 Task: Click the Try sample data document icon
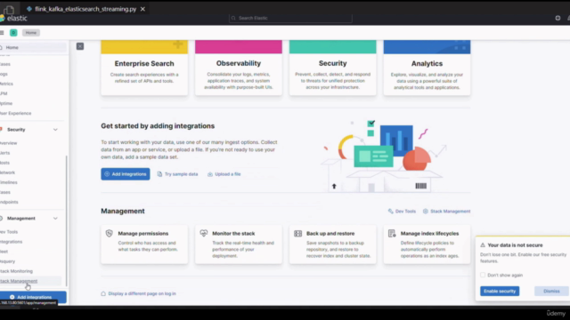click(x=159, y=174)
